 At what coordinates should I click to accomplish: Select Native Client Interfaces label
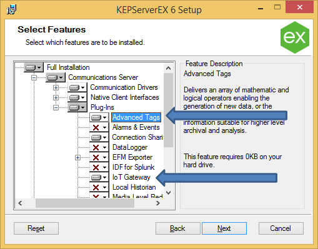pyautogui.click(x=125, y=97)
